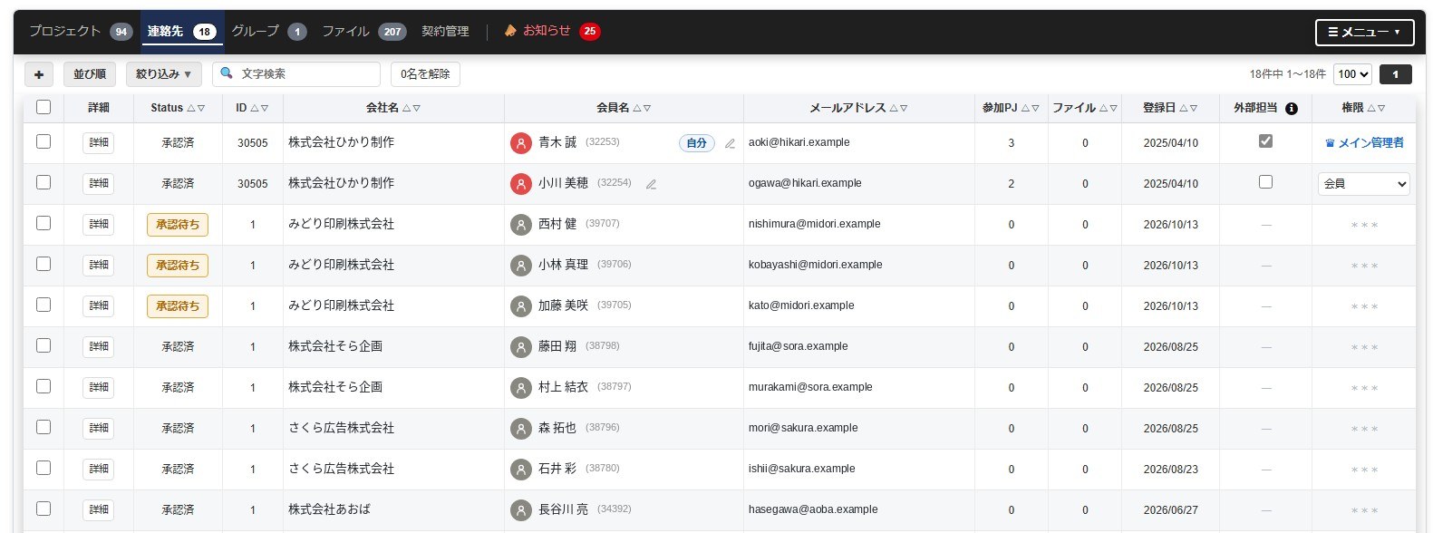This screenshot has height=533, width=1433.
Task: Open the 会員 role dropdown for 小川 美穂
Action: 1363,184
